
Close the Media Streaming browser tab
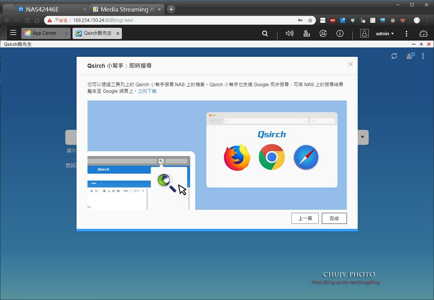tap(160, 9)
